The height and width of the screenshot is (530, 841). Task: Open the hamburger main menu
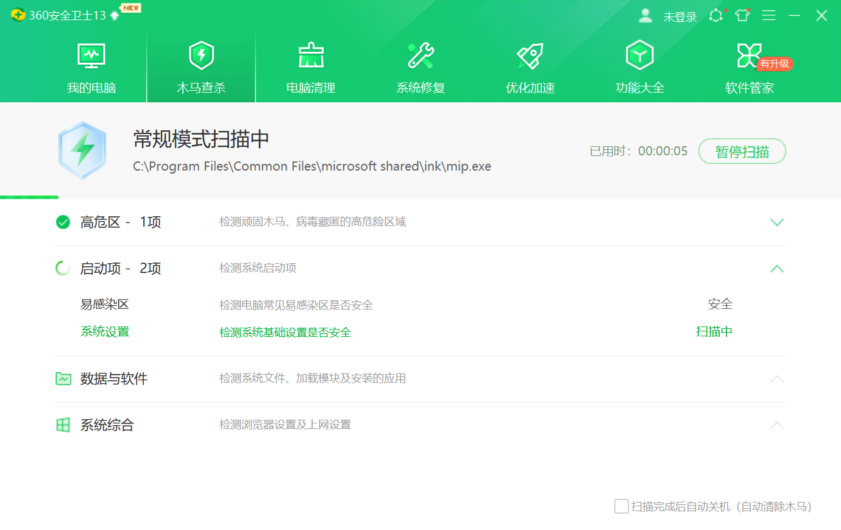click(x=768, y=15)
